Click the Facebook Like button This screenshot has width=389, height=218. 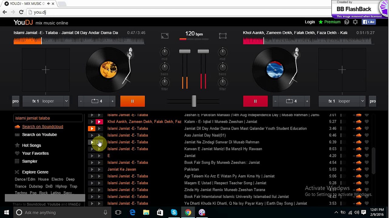[369, 22]
